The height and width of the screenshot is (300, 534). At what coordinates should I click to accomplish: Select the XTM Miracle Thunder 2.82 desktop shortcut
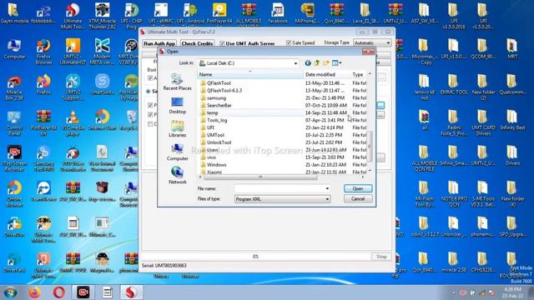point(102,16)
